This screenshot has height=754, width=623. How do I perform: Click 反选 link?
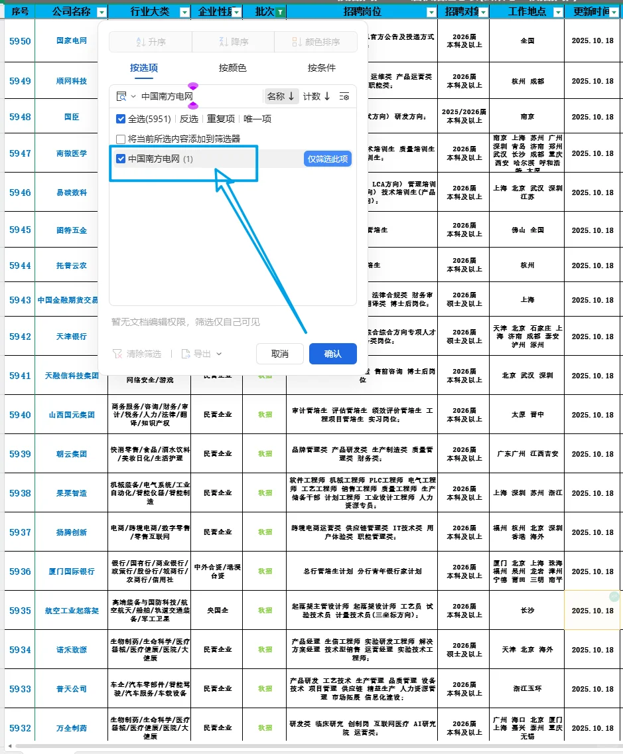189,119
